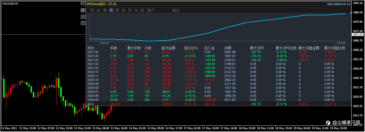Open the 账户 account tab
The width and height of the screenshot is (365, 132).
coord(151,10)
